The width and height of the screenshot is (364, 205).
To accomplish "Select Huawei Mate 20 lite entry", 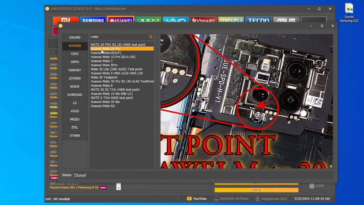I will 122,102.
